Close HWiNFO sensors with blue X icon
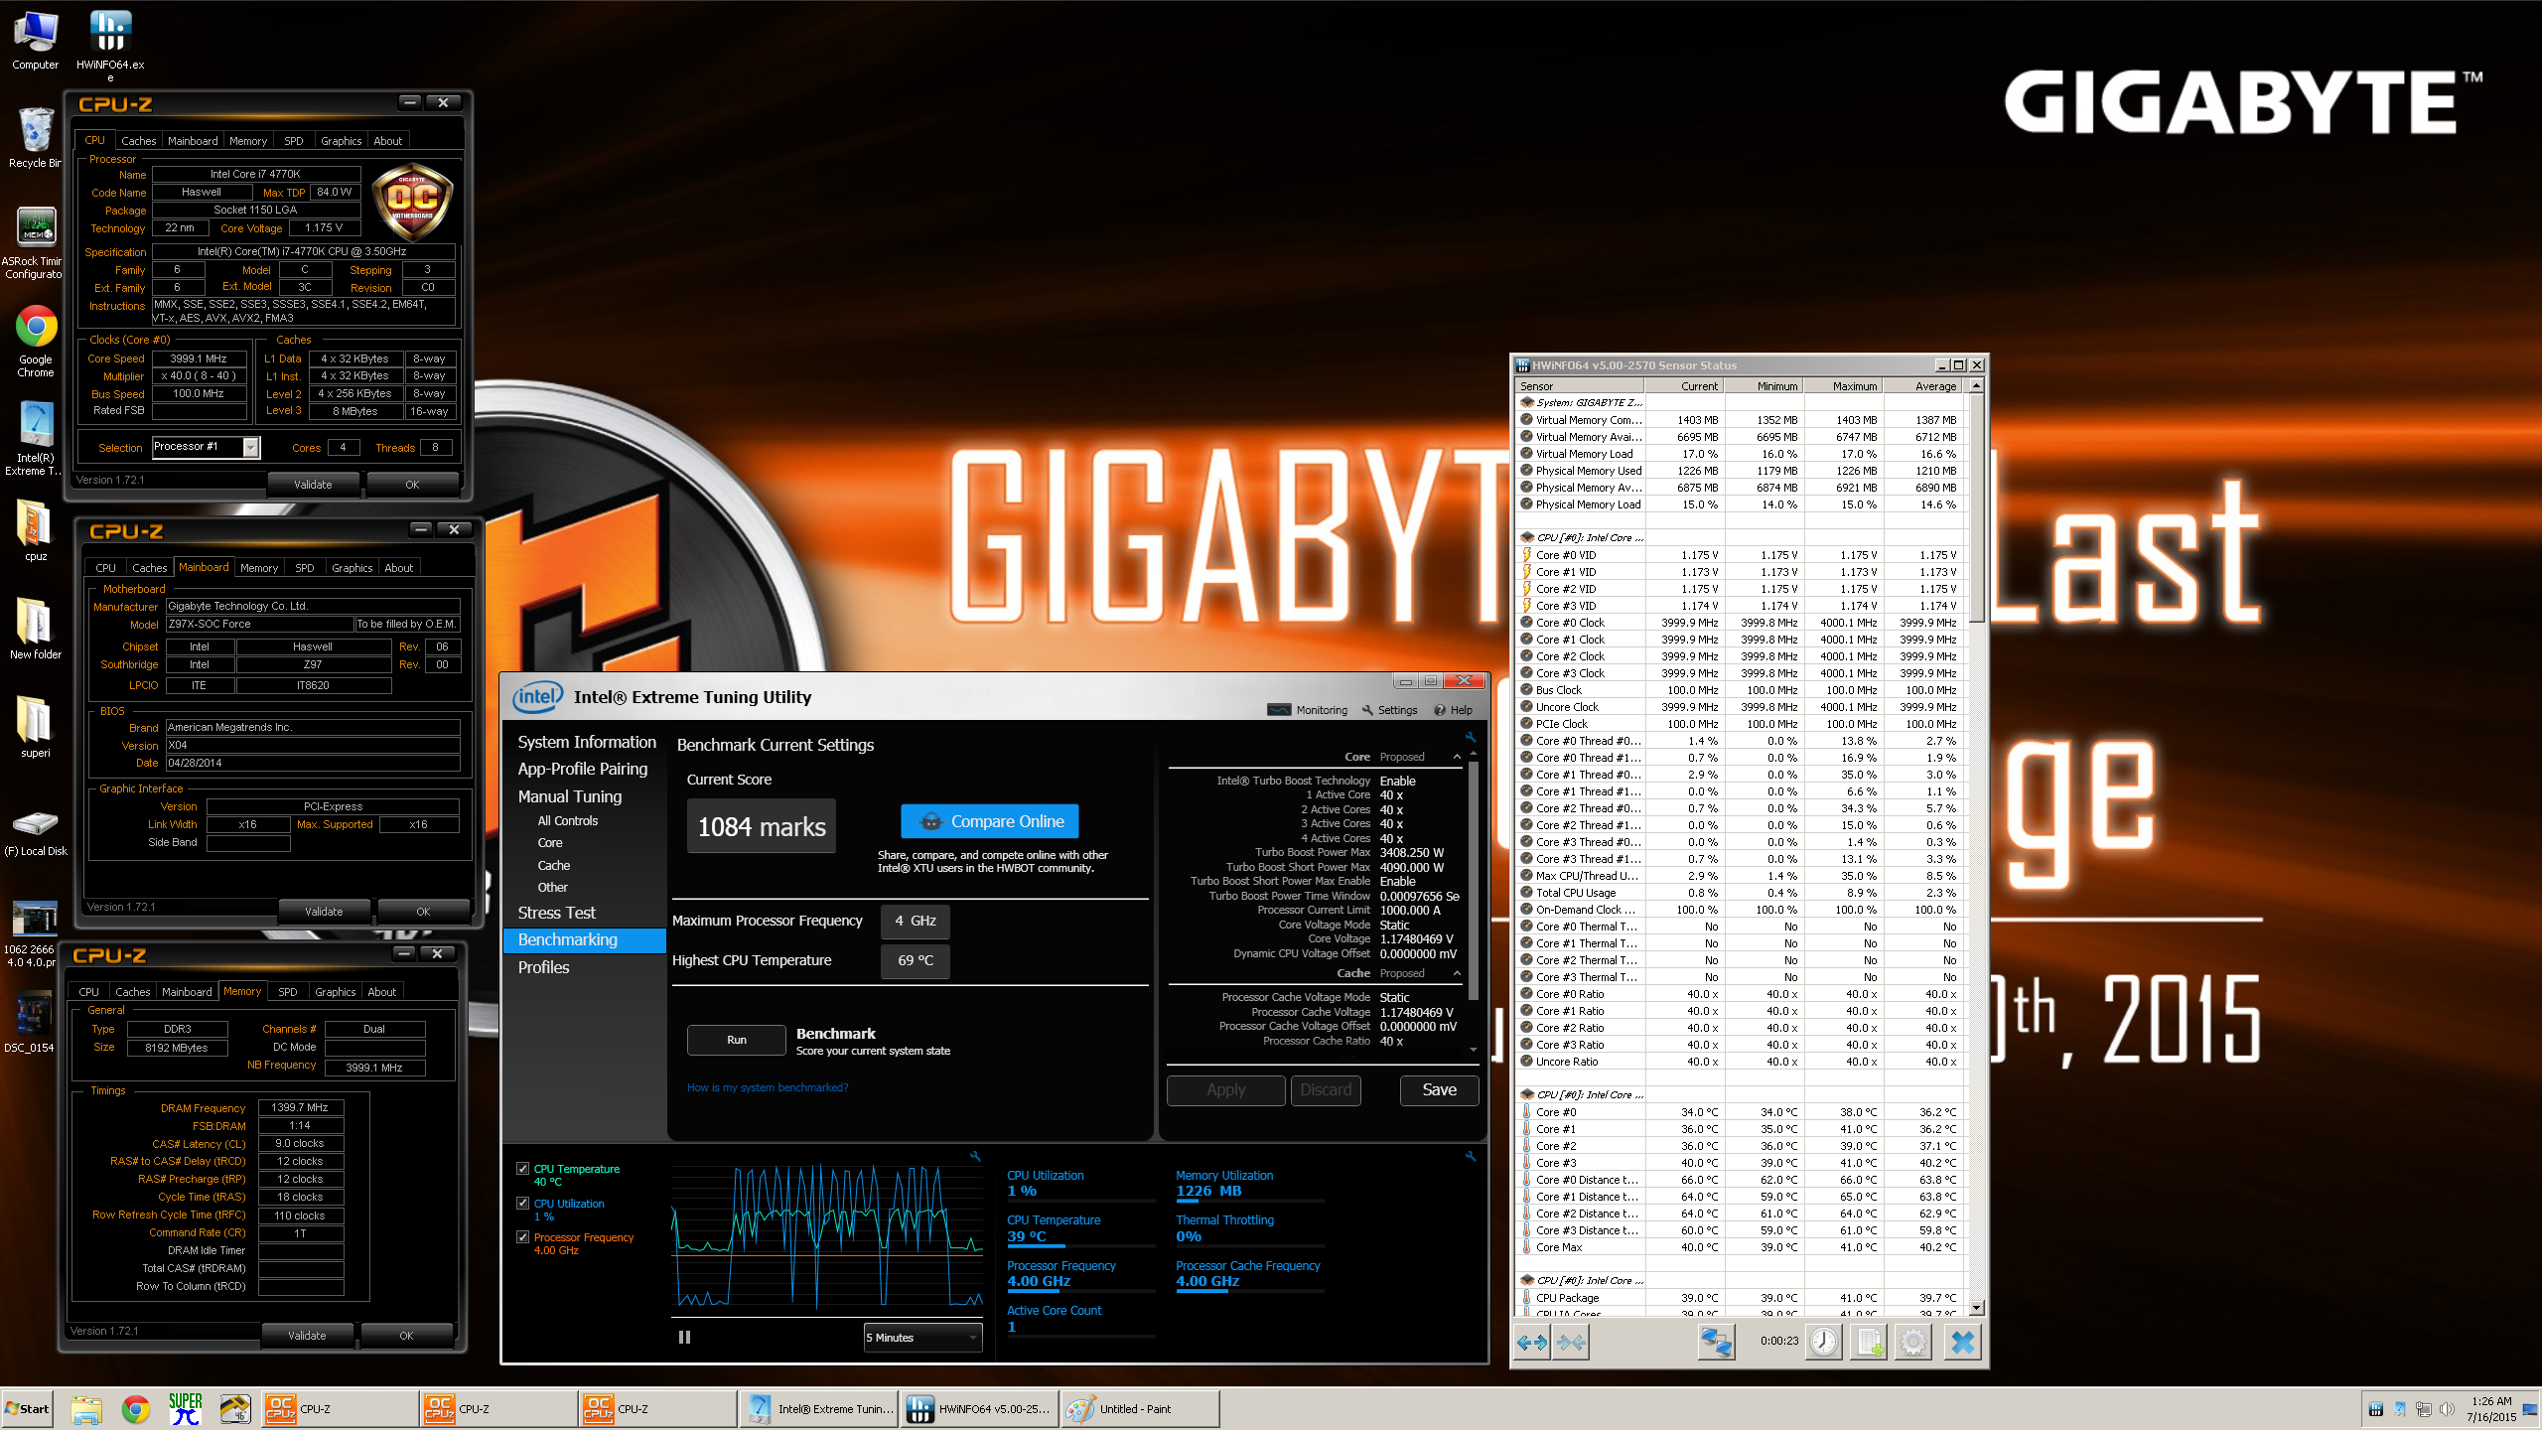Screen dimensions: 2542x1430 1962,1343
